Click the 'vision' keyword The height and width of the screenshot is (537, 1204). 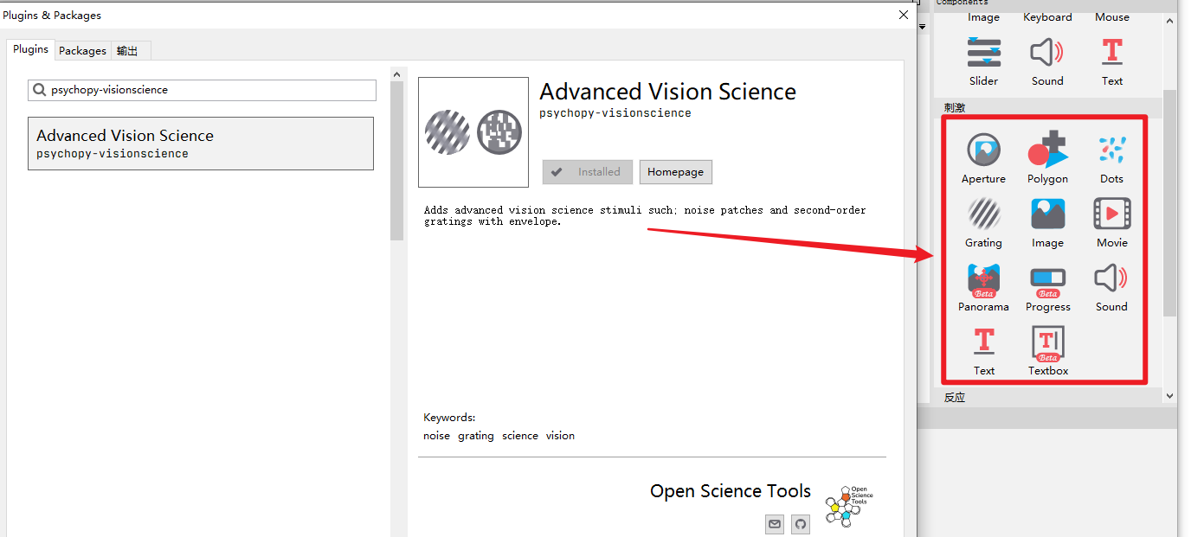pos(560,436)
